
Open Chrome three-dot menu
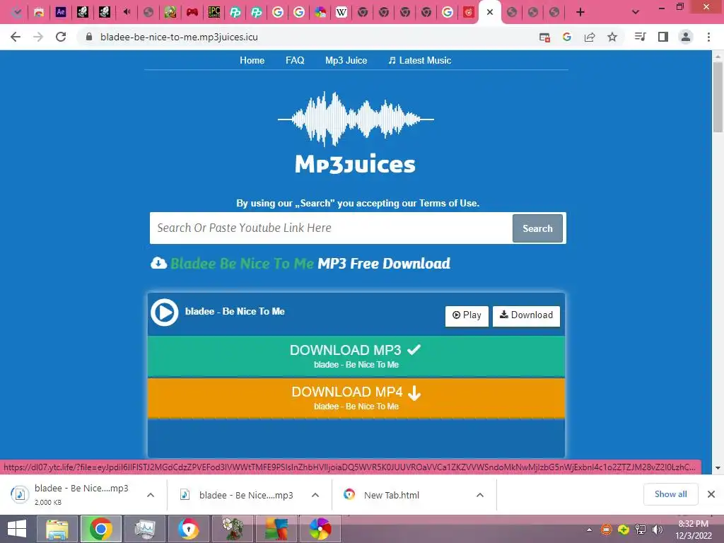[708, 37]
